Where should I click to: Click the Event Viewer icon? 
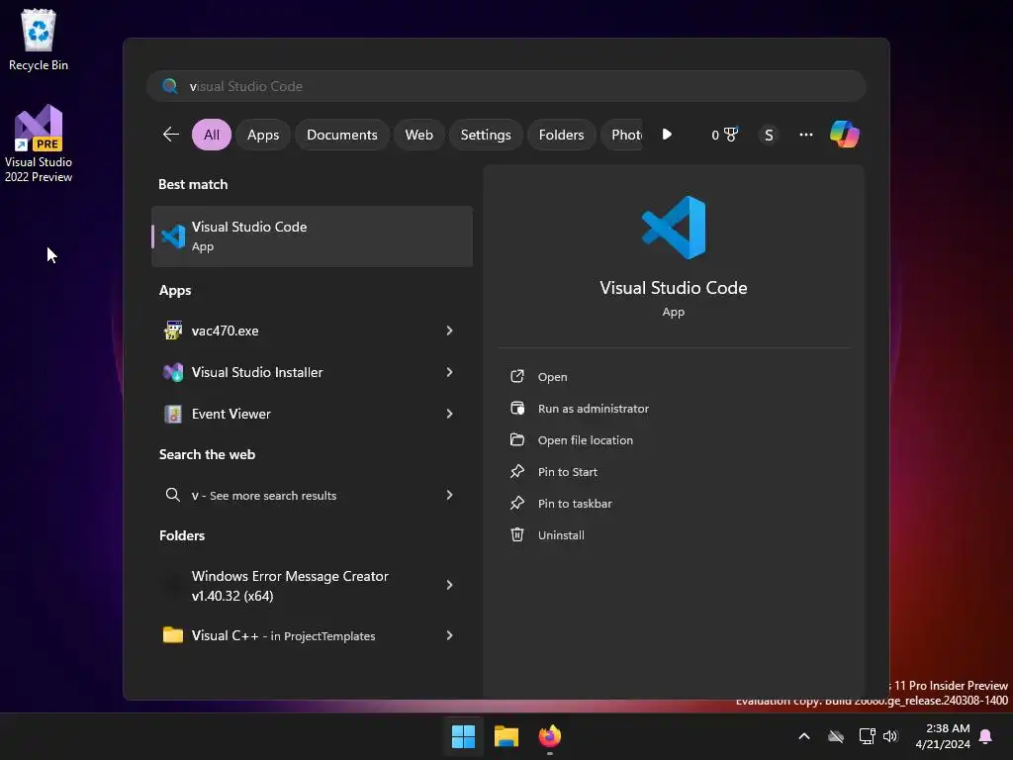[x=172, y=414]
